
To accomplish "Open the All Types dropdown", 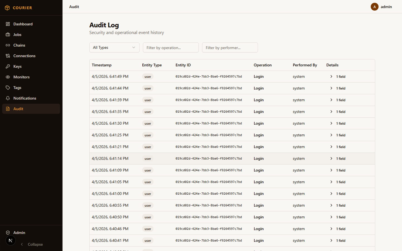I will coord(114,47).
